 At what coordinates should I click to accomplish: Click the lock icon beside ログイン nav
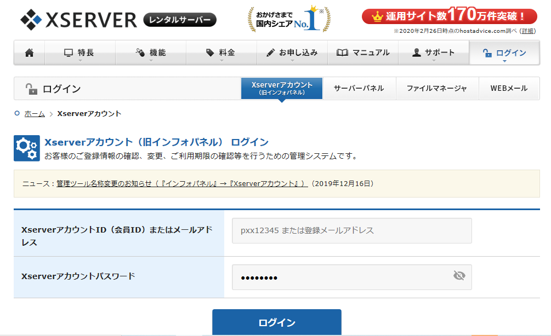[487, 53]
